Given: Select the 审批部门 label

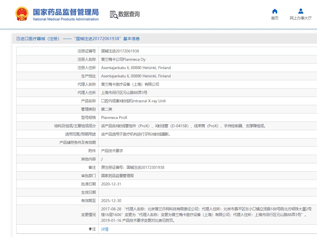Looking at the screenshot, I should point(88,176).
